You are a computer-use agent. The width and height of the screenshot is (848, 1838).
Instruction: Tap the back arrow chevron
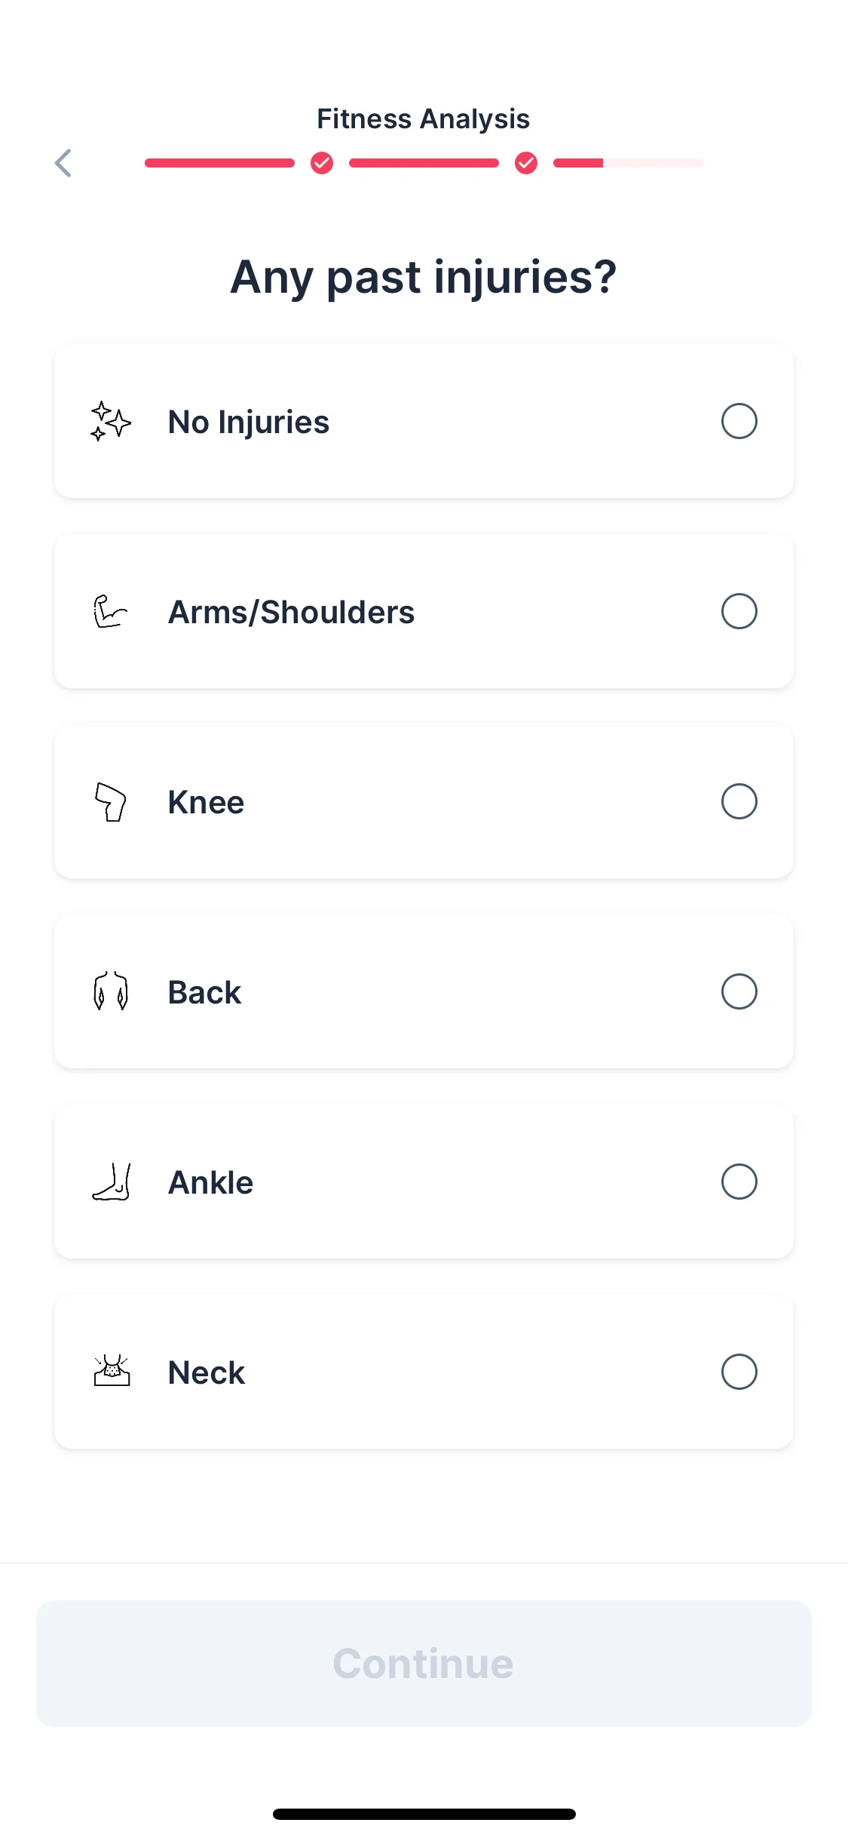click(x=63, y=163)
